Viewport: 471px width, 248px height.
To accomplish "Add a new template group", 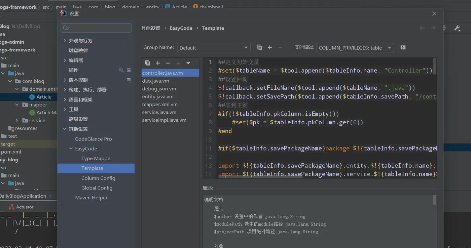I will point(269,47).
